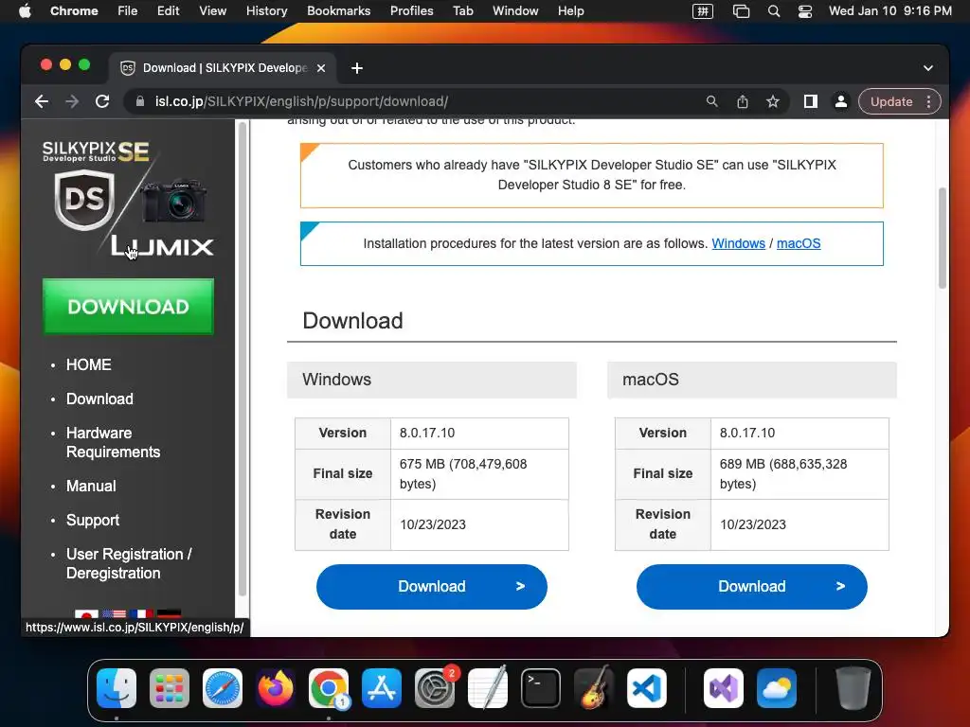
Task: Open the zoom magnifier icon in address bar
Action: 712,101
